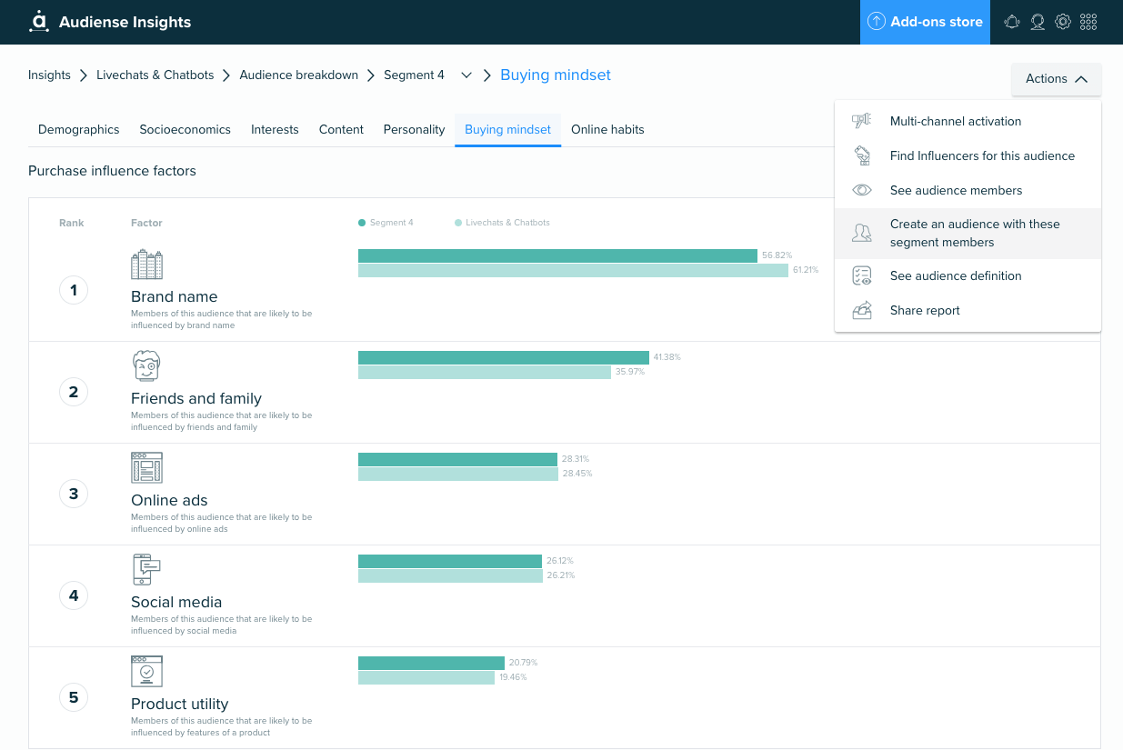Click the Add-ons store button
This screenshot has height=750, width=1123.
tap(926, 22)
